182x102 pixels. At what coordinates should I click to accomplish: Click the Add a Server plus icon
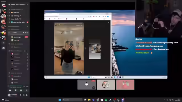[x=3, y=43]
